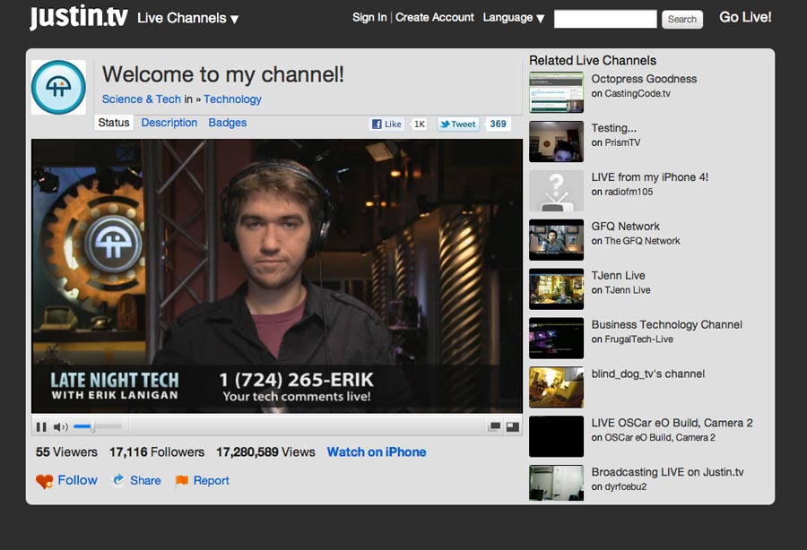Open Business Technology Channel thumbnail
Viewport: 807px width, 550px height.
pyautogui.click(x=556, y=339)
